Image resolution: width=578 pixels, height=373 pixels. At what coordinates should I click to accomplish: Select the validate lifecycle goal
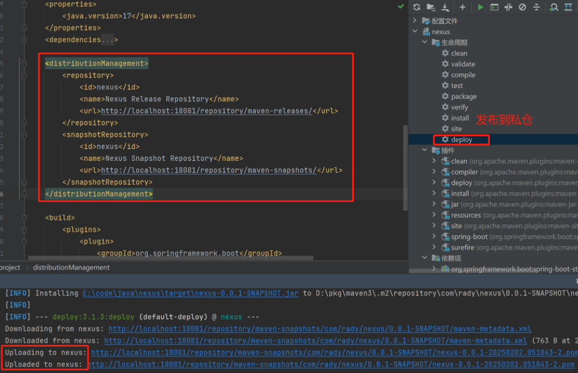[463, 64]
